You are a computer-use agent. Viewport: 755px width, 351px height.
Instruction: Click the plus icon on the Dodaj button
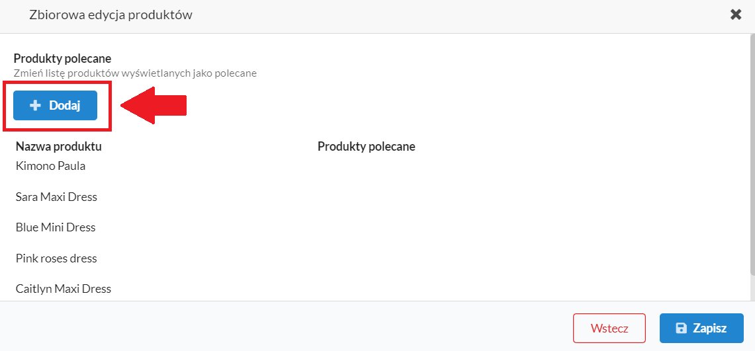pos(36,105)
